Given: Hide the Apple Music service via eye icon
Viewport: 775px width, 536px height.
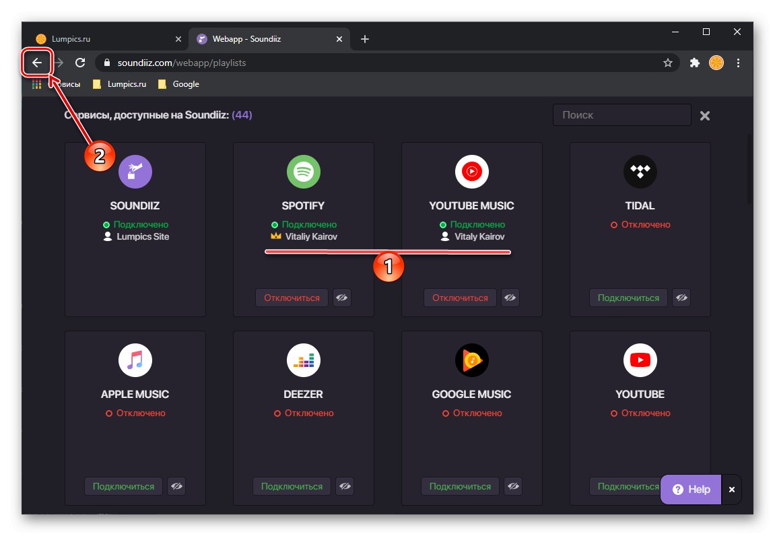Looking at the screenshot, I should pos(176,487).
